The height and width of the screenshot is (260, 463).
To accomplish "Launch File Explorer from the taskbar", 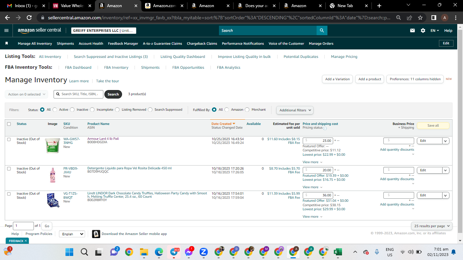I will (144, 252).
